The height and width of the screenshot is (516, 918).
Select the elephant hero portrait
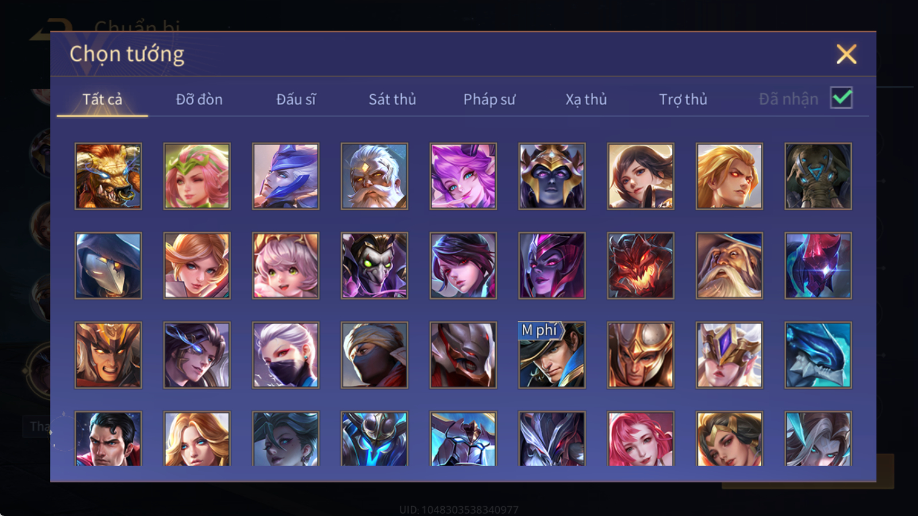coord(818,176)
